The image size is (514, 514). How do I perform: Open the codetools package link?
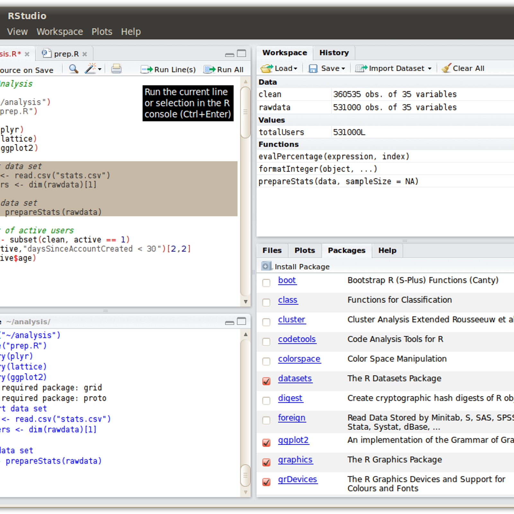pyautogui.click(x=297, y=339)
